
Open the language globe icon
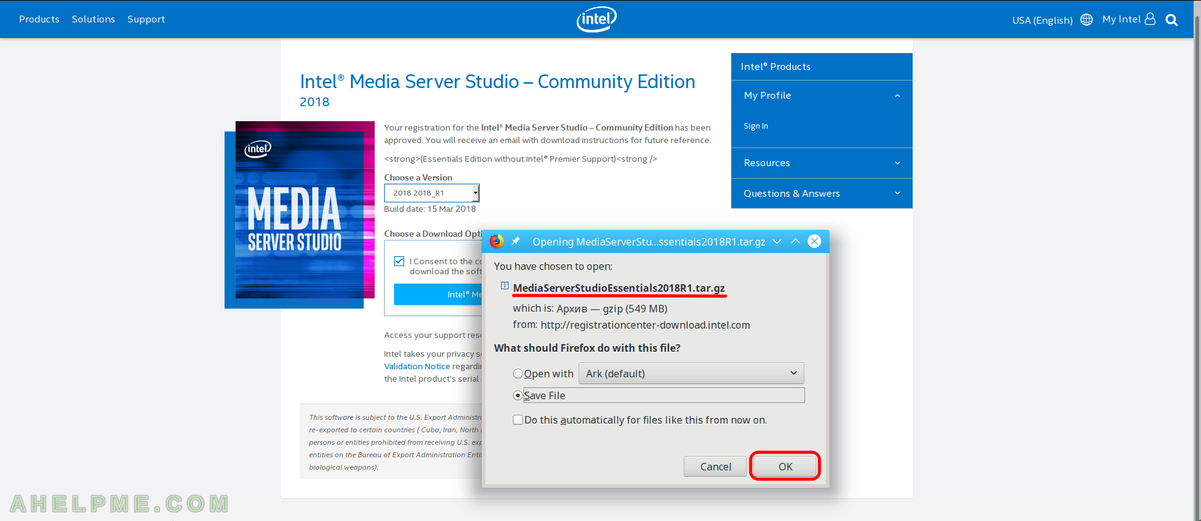tap(1087, 19)
